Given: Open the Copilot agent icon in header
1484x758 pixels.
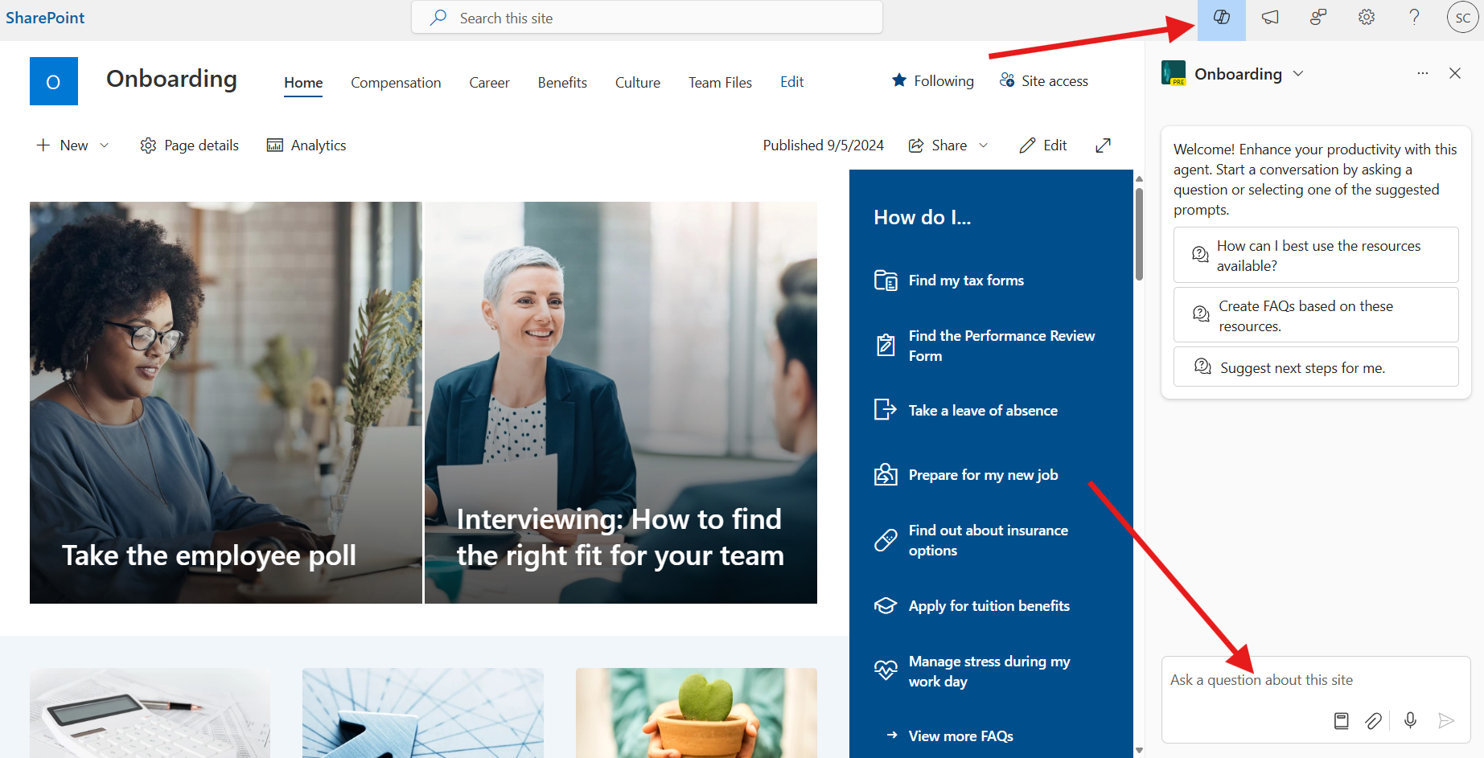Looking at the screenshot, I should [1221, 18].
